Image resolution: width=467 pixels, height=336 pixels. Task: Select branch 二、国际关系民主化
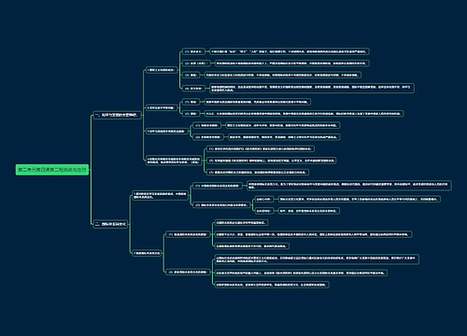[x=110, y=224]
